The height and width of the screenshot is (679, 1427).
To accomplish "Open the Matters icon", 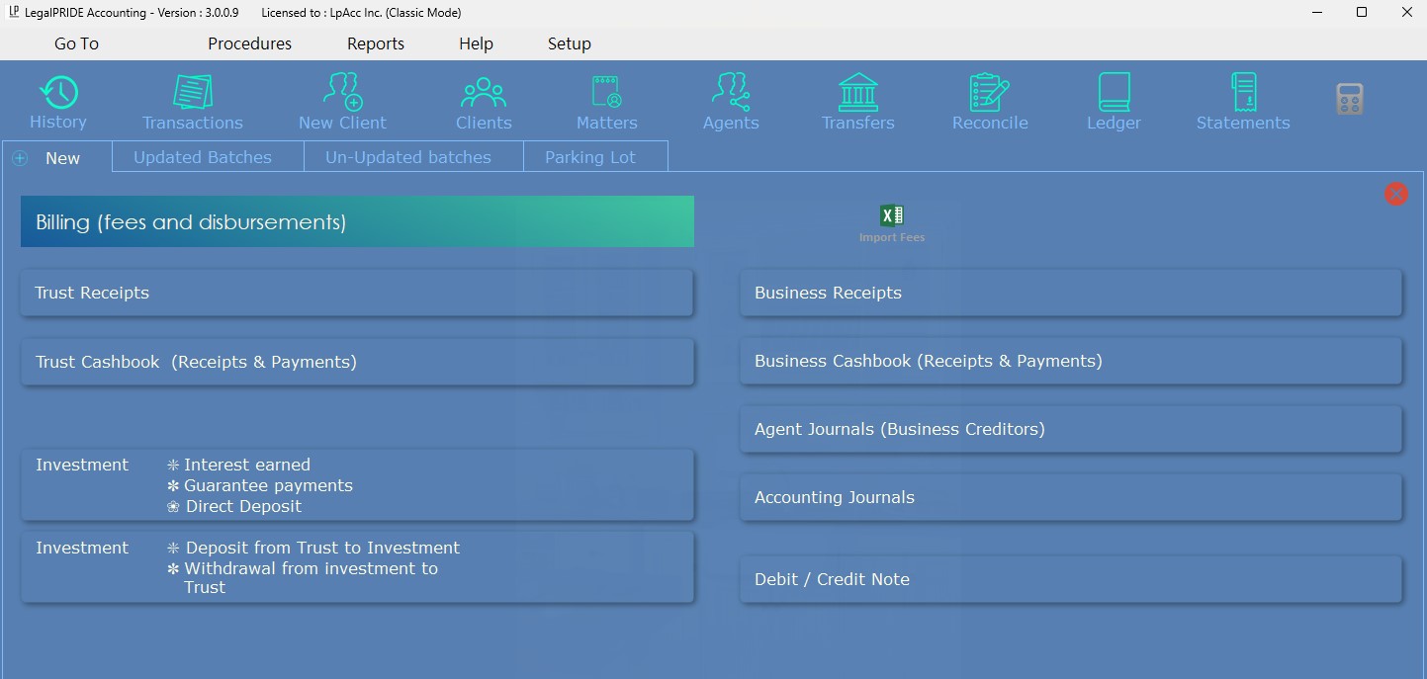I will tap(606, 93).
